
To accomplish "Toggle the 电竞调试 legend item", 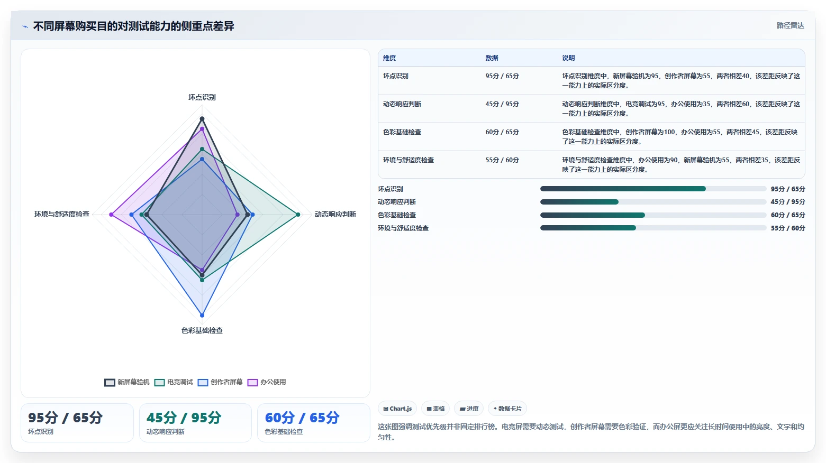I will tap(174, 382).
